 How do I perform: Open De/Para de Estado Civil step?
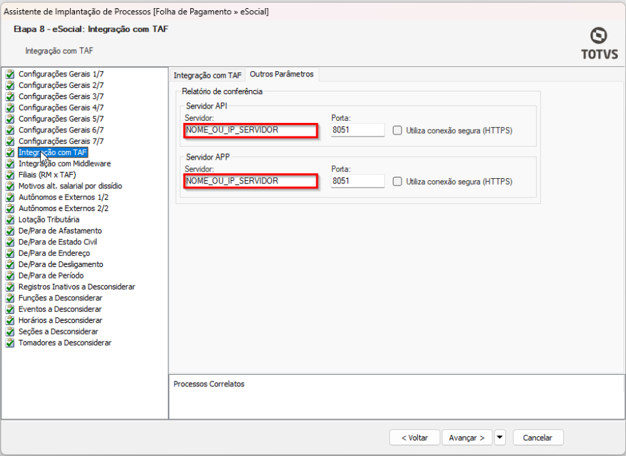(x=57, y=242)
